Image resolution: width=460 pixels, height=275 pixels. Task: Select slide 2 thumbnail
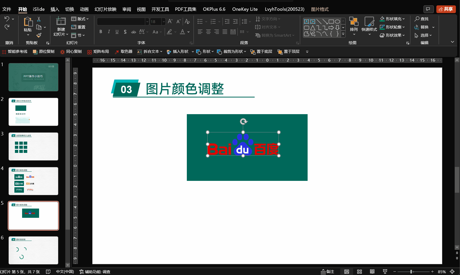point(33,112)
